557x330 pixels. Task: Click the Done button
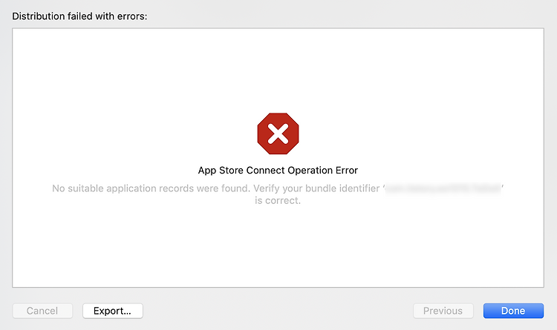(x=513, y=311)
